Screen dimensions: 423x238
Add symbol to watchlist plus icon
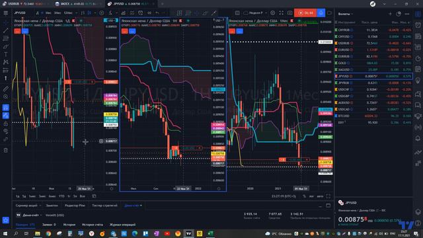(x=390, y=14)
